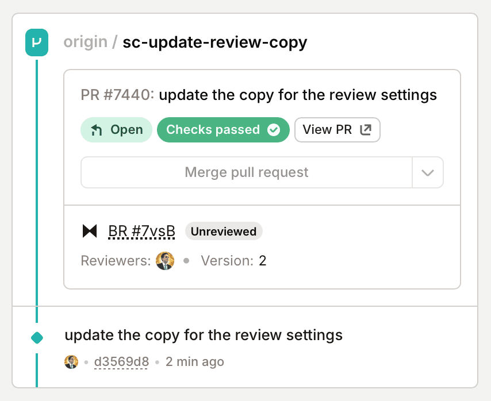Click the external link icon on View PR
This screenshot has height=401, width=491.
[366, 130]
